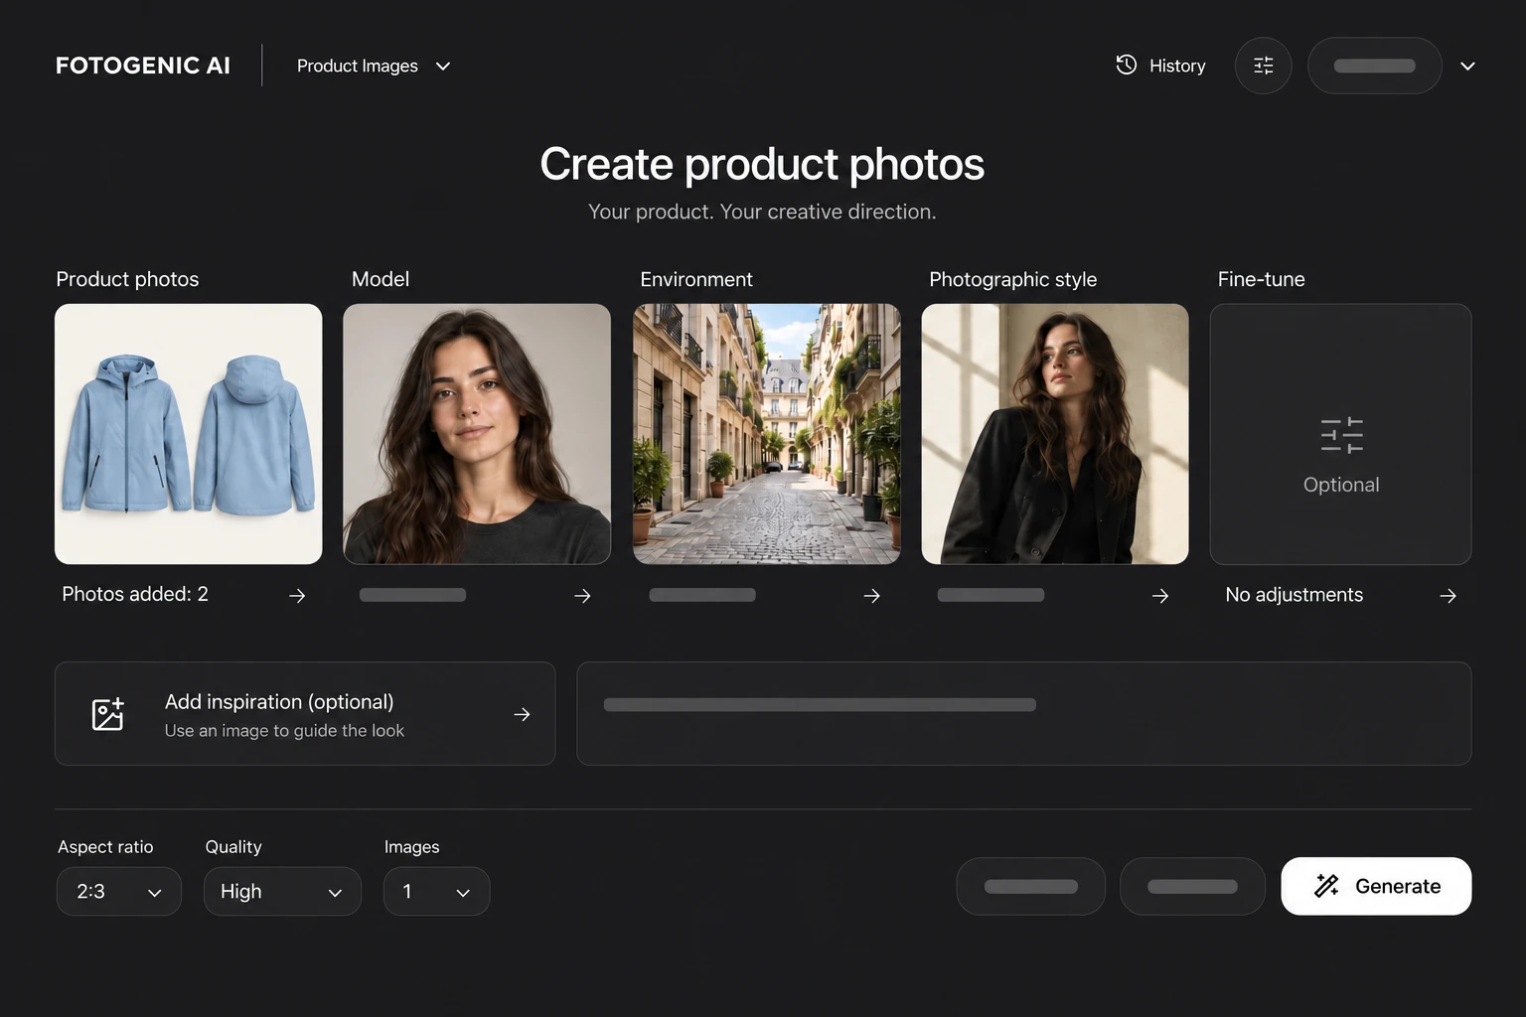Click the arrow under Photographic style image
Screen dimensions: 1526x1017
pyautogui.click(x=1160, y=595)
